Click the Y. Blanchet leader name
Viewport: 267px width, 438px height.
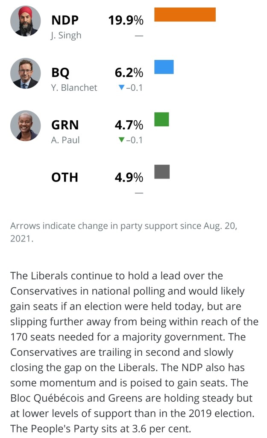(x=74, y=88)
